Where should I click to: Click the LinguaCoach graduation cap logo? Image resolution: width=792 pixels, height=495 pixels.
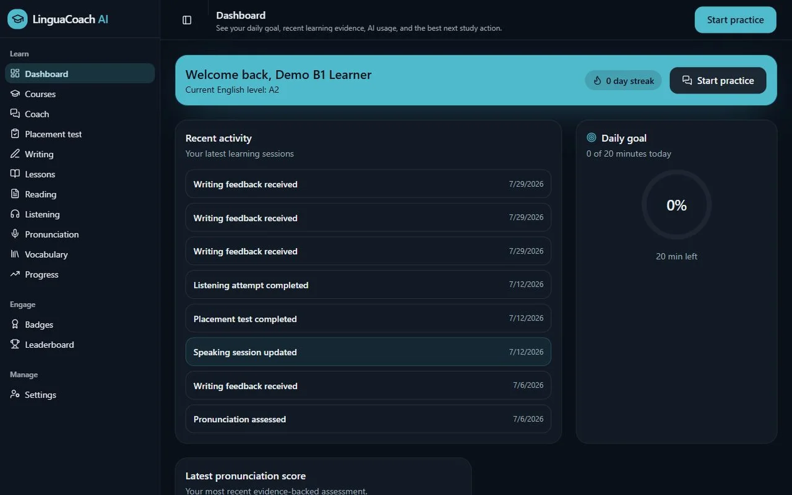[17, 19]
